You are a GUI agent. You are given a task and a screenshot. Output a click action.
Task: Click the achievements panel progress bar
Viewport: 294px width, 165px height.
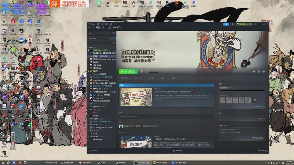242,90
